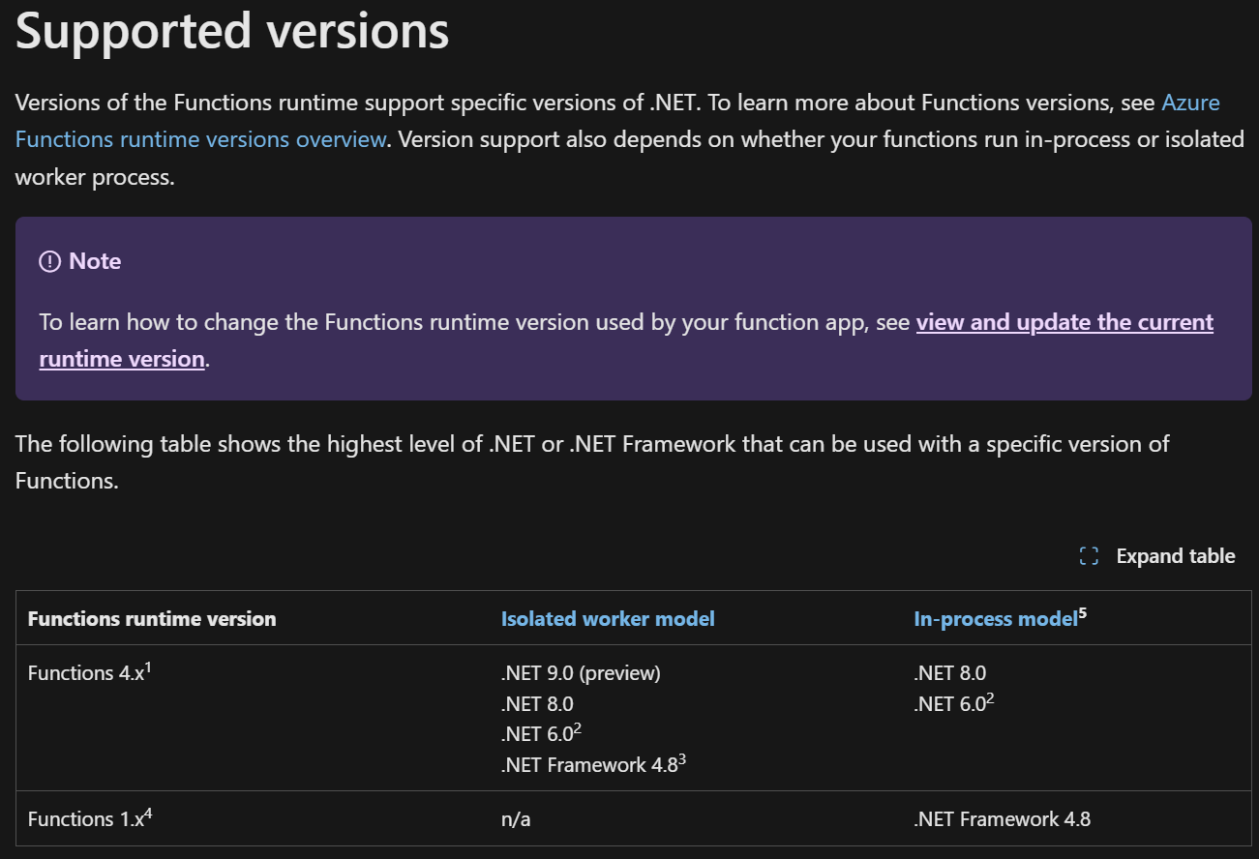Click the 'Supported versions' heading
The image size is (1259, 859).
(232, 31)
